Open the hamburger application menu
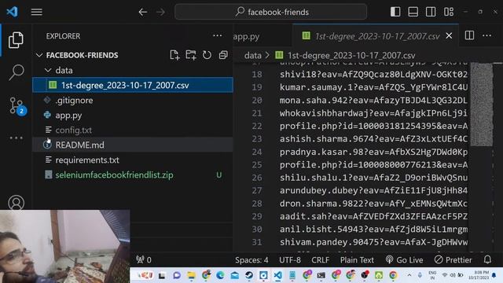 click(x=37, y=12)
